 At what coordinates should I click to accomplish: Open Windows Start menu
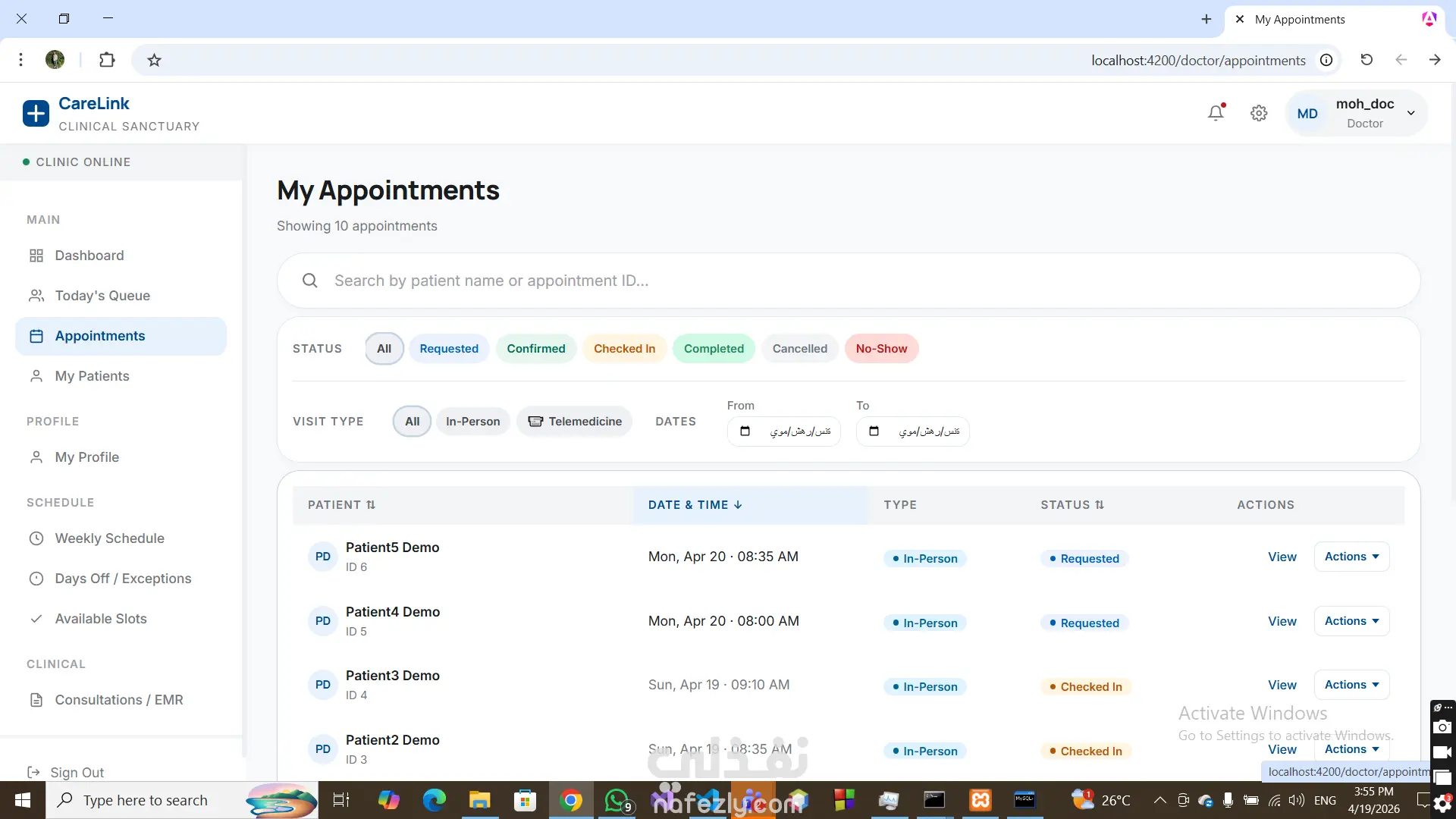[x=23, y=800]
